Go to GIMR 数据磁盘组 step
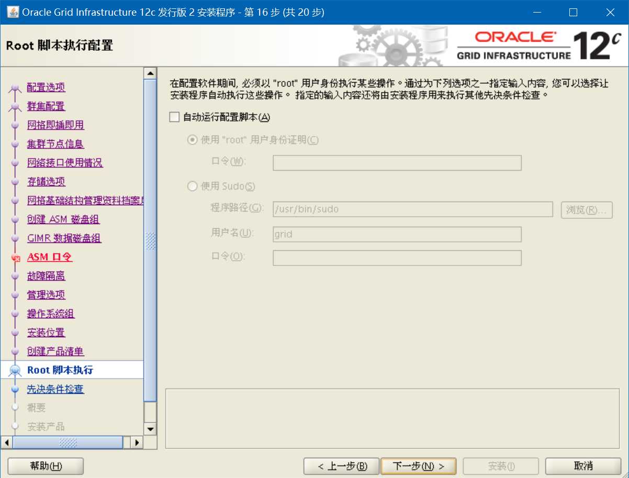 [64, 238]
